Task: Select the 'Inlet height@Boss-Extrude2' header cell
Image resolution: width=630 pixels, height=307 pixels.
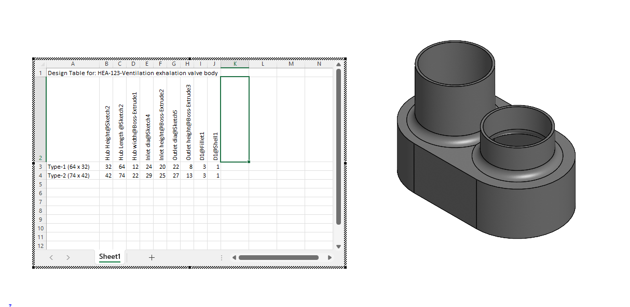Action: 160,120
